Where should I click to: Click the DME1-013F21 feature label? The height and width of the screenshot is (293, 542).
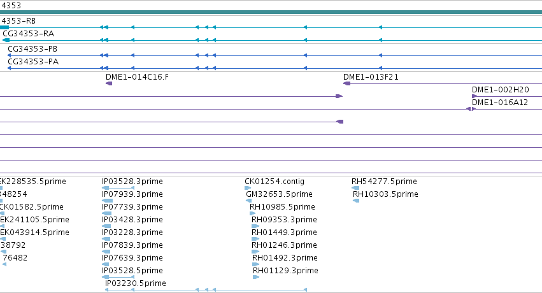coord(371,77)
